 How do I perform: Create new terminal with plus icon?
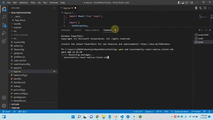pyautogui.click(x=199, y=30)
